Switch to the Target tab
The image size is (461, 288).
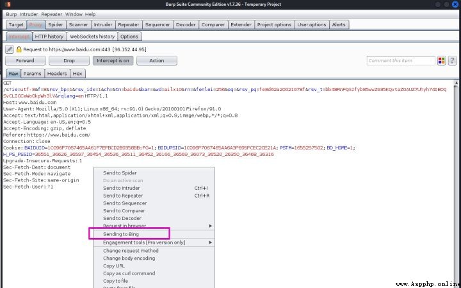pyautogui.click(x=16, y=25)
